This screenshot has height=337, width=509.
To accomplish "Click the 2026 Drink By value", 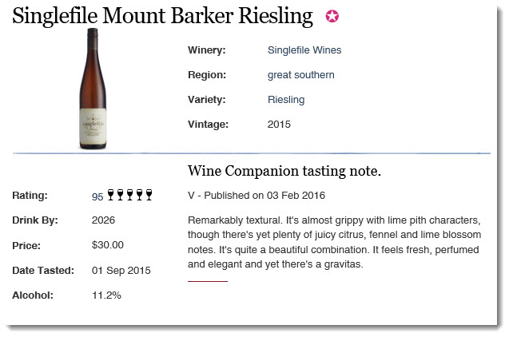I will [x=103, y=220].
